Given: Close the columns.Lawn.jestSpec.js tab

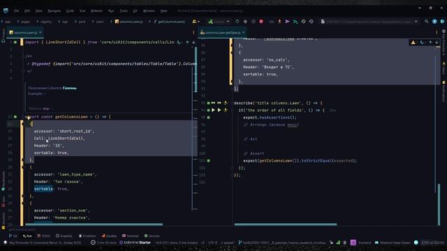Looking at the screenshot, I should click(244, 33).
